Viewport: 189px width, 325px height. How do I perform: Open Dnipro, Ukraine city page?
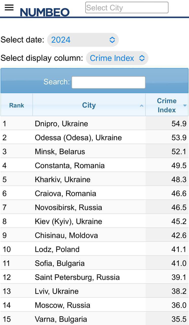coord(61,123)
